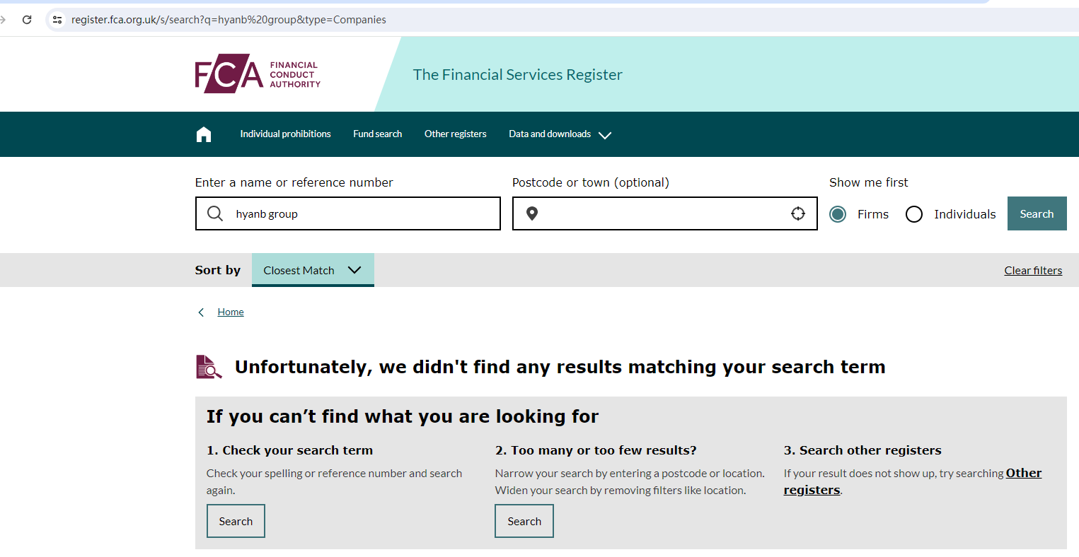Open site information icon in address bar
Viewport: 1079px width, 557px height.
57,20
